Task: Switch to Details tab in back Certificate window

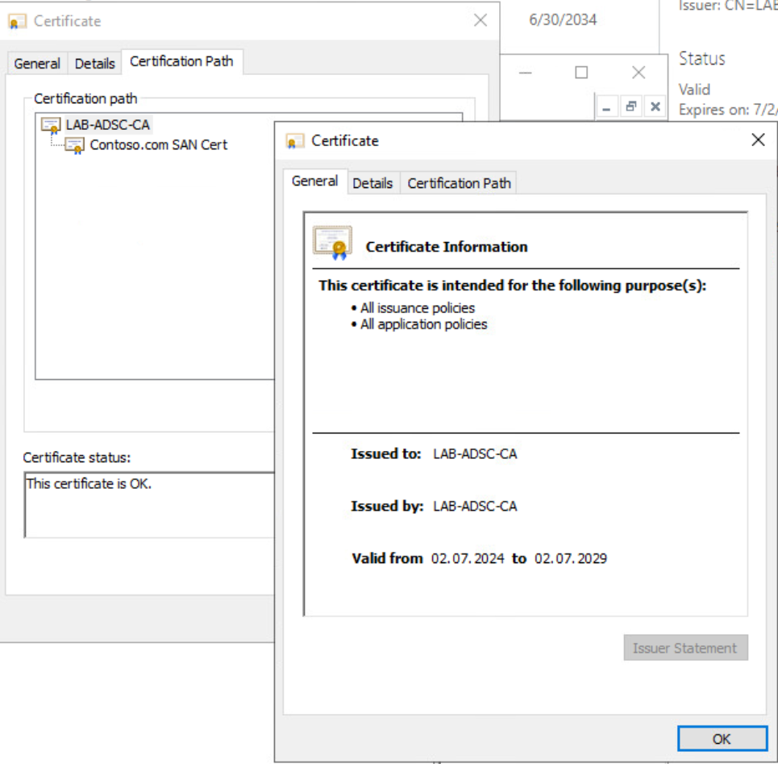Action: pyautogui.click(x=95, y=64)
